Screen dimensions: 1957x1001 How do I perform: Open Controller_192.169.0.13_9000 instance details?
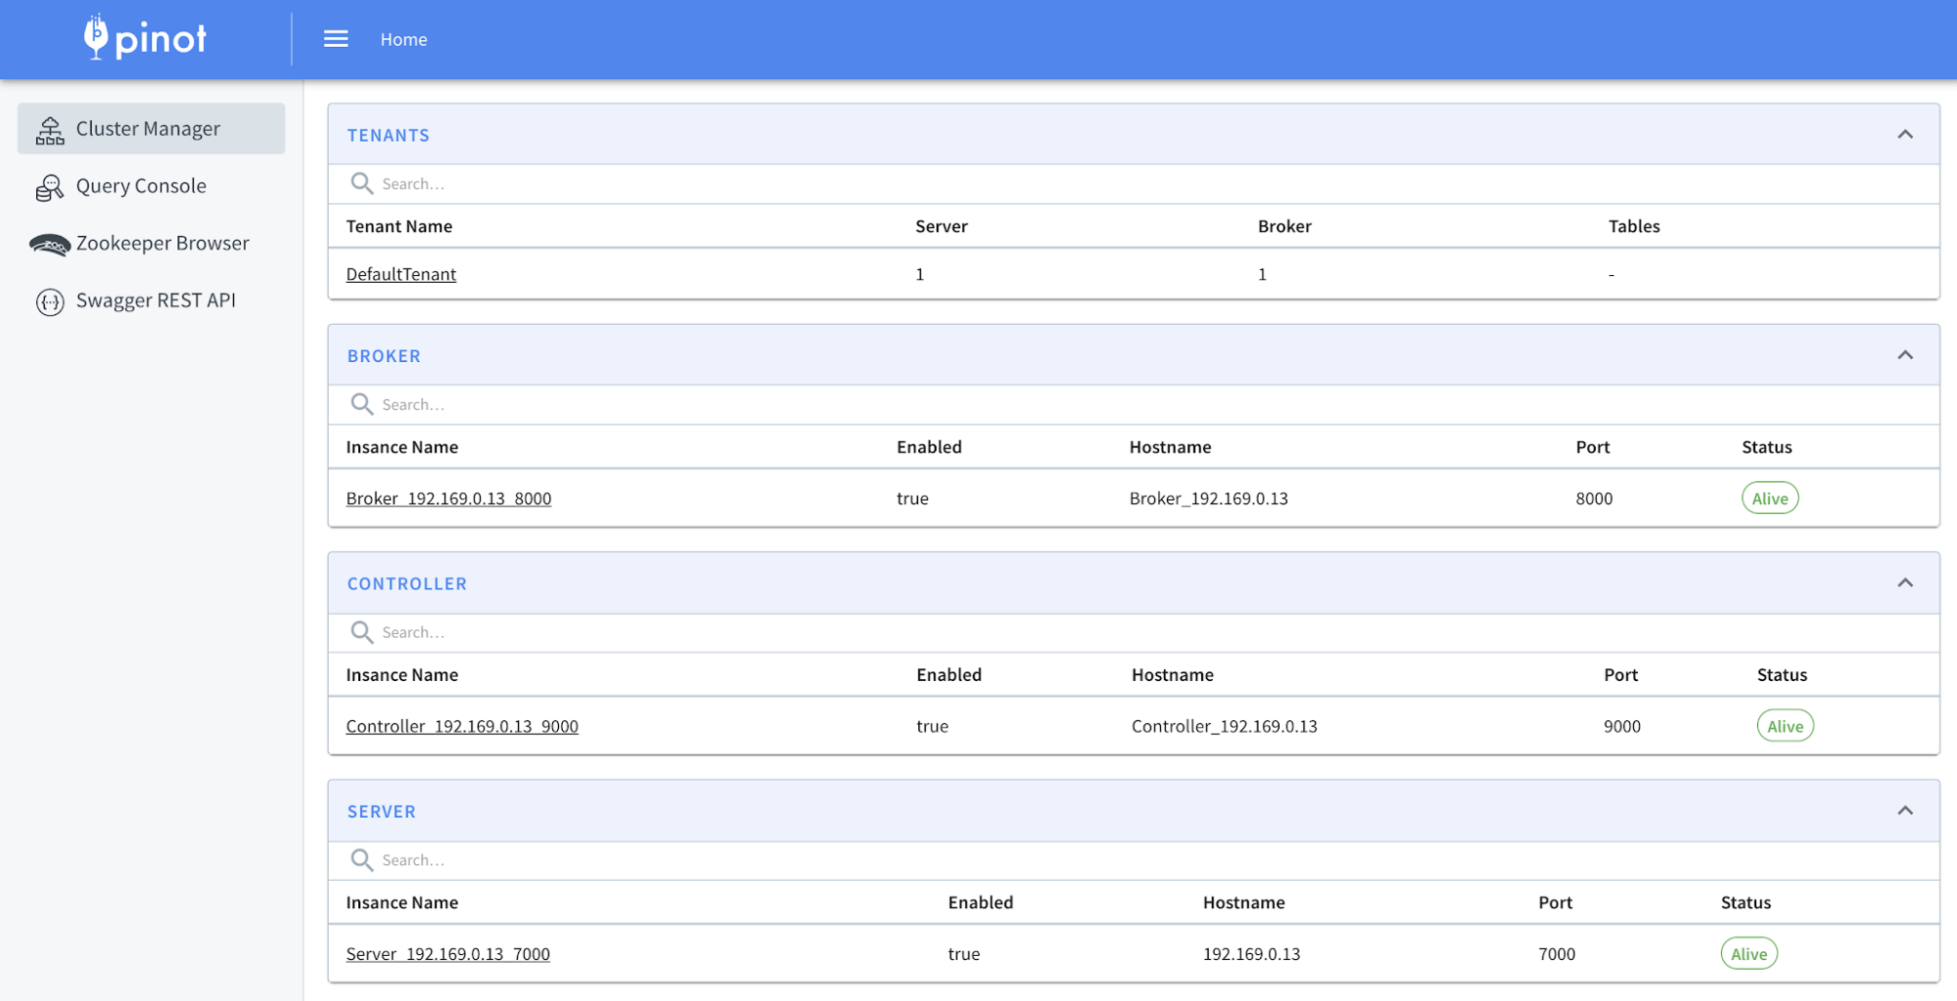(461, 726)
